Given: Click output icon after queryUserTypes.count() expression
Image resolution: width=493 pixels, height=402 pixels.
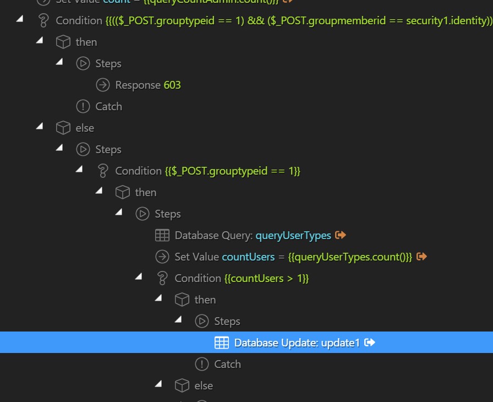Looking at the screenshot, I should click(x=421, y=257).
